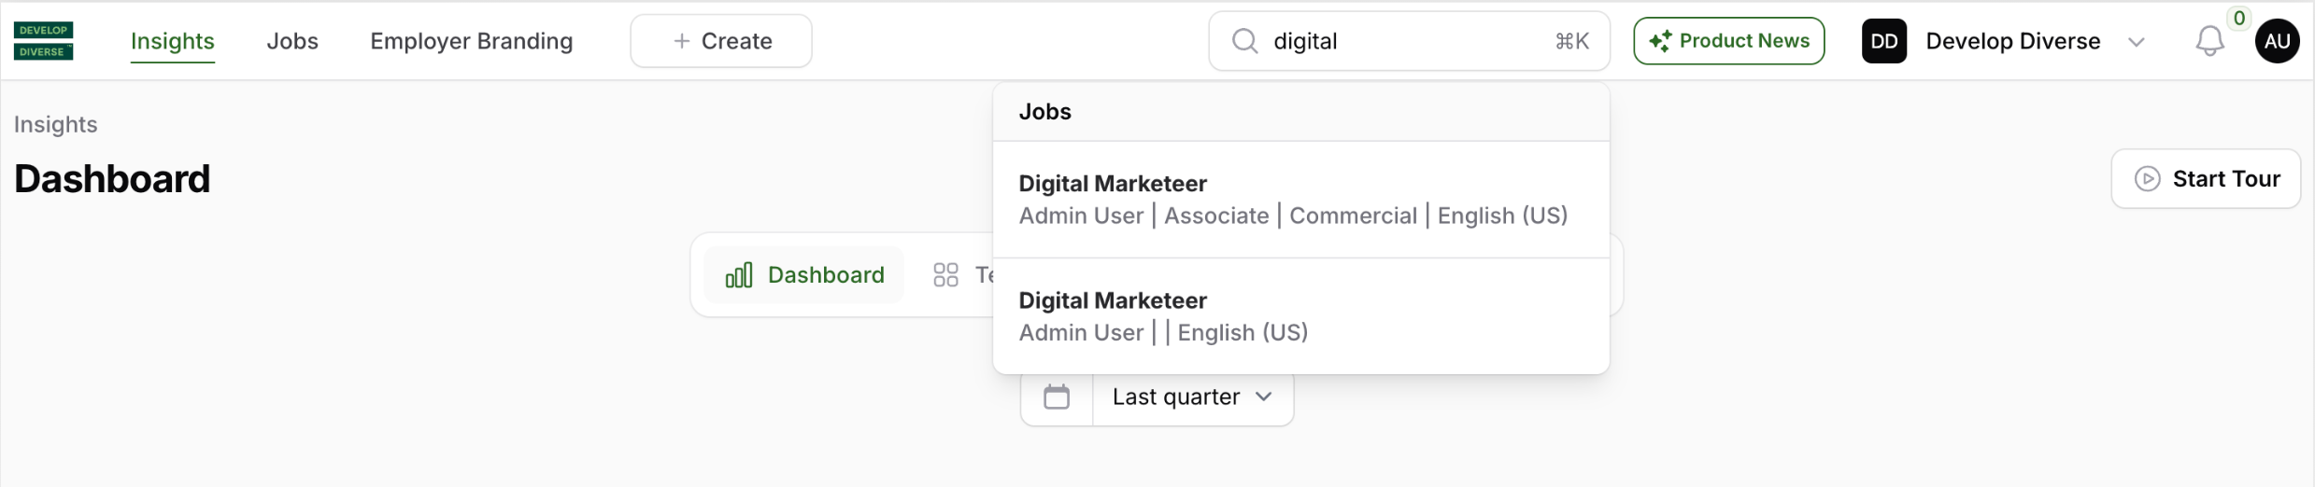Expand the Develop Diverse organization chevron

point(2136,42)
